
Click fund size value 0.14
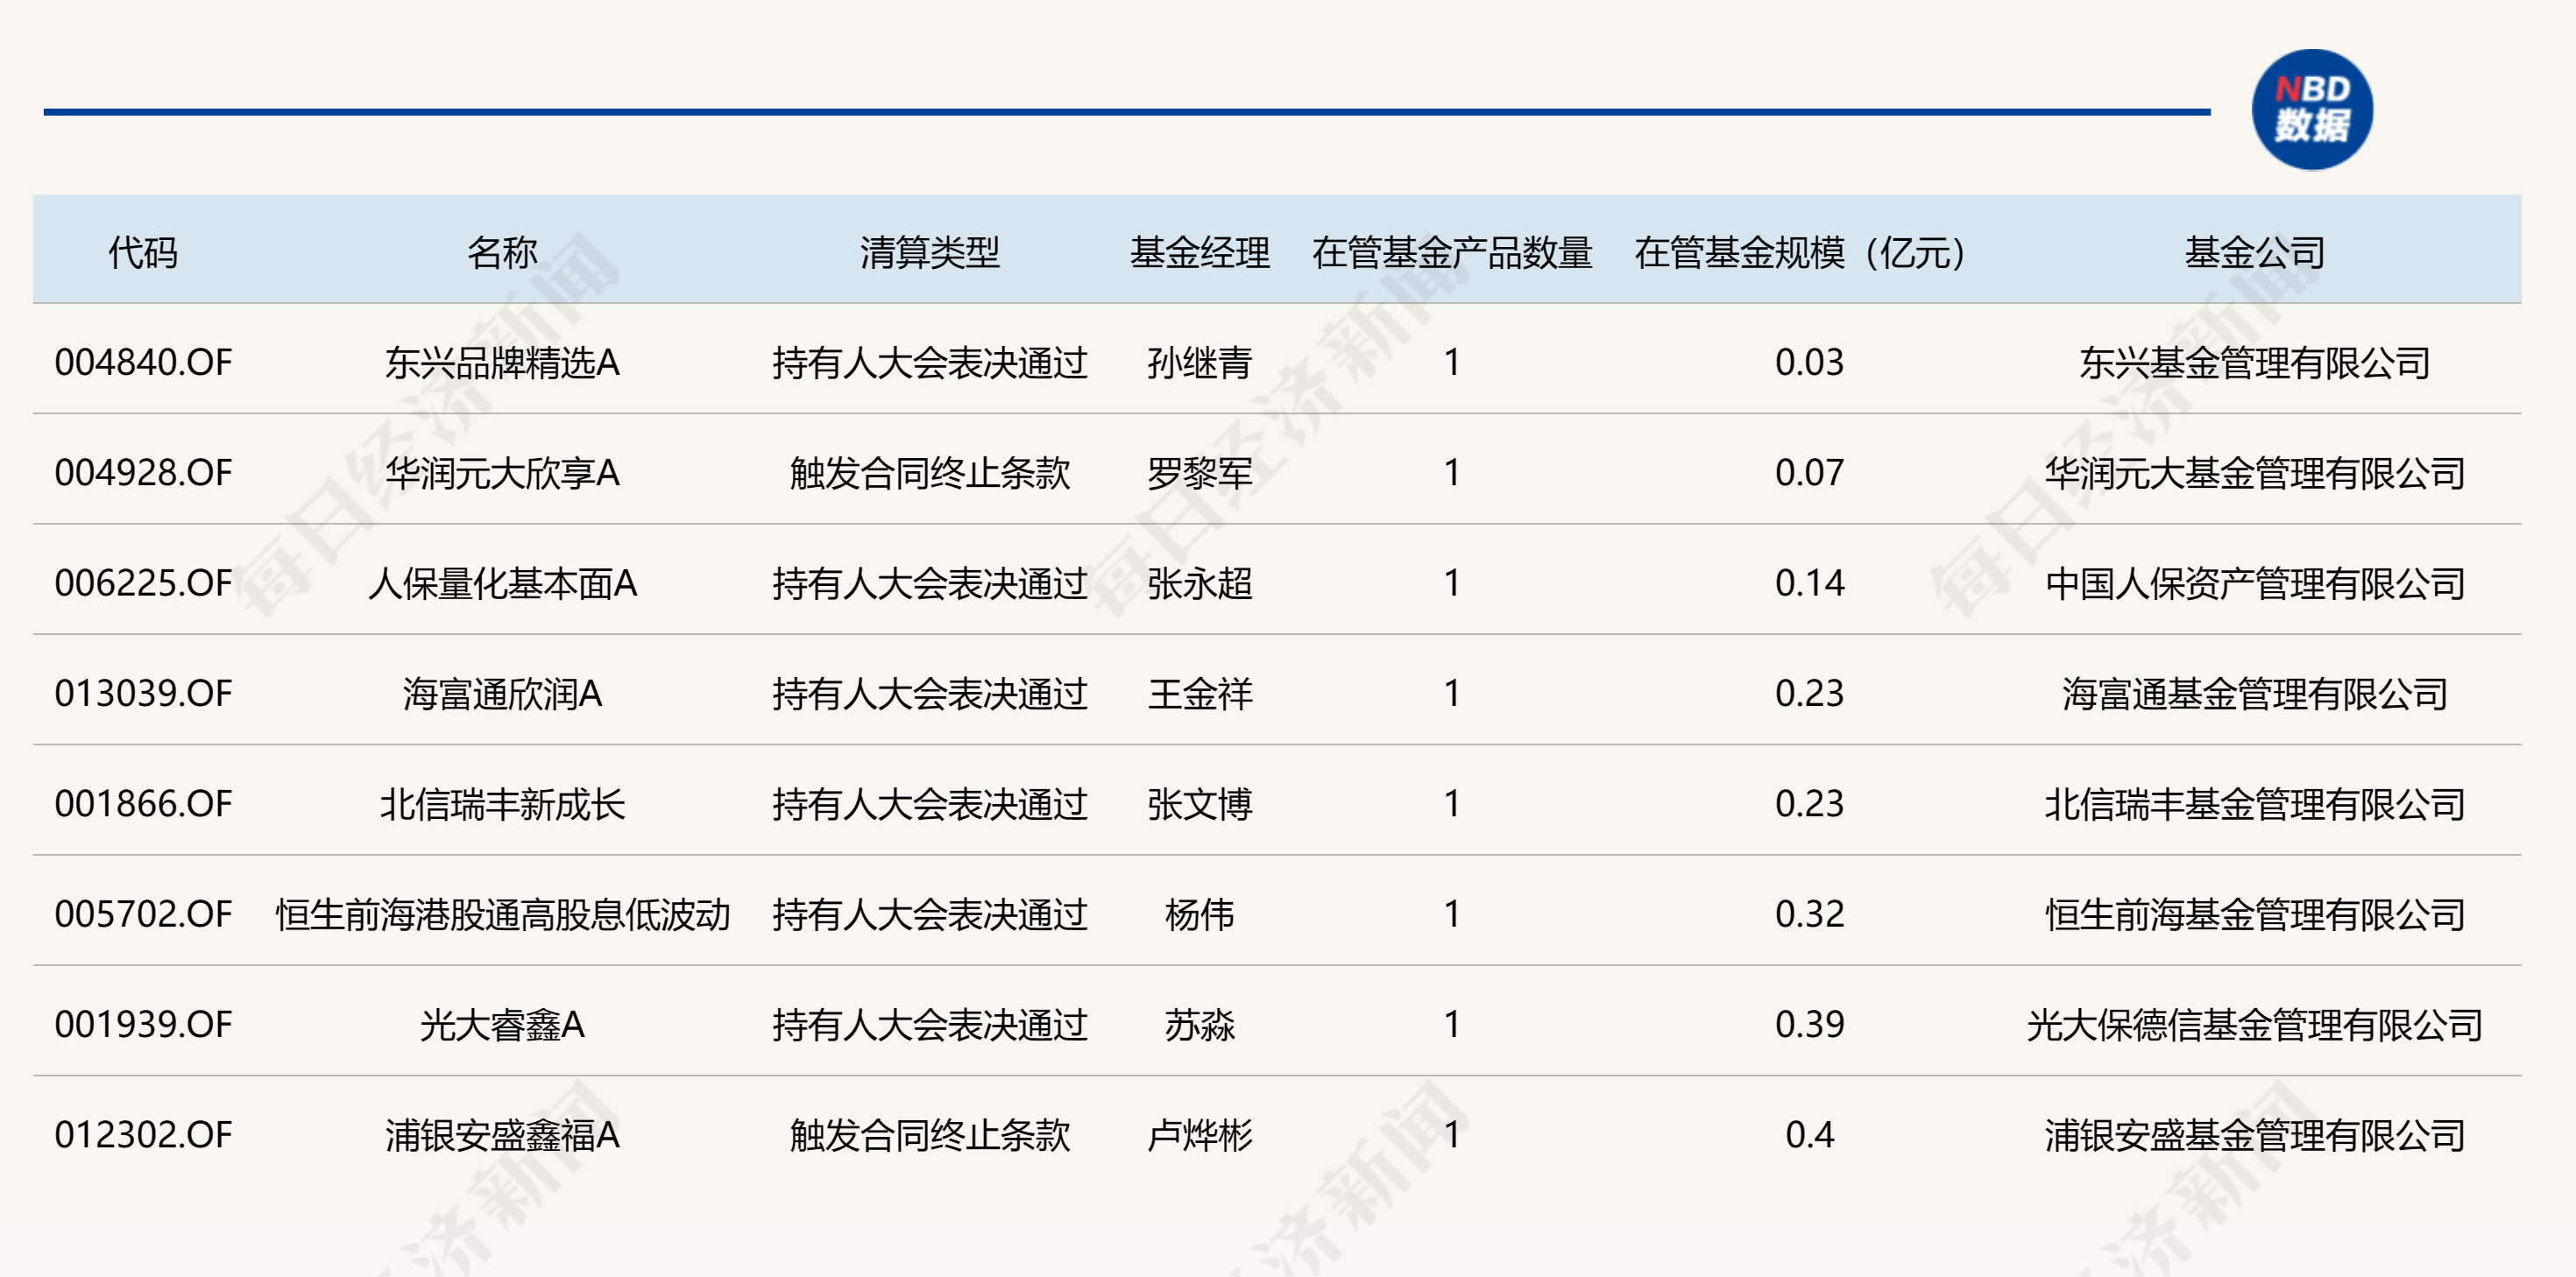(1809, 583)
